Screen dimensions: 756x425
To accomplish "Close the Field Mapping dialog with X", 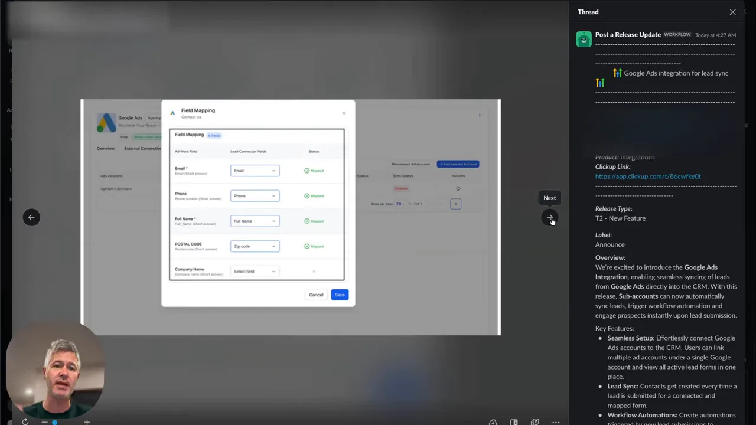I will [344, 113].
